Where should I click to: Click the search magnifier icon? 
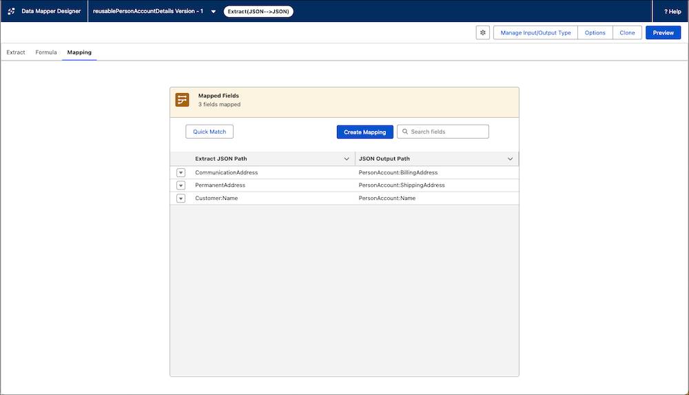(405, 132)
